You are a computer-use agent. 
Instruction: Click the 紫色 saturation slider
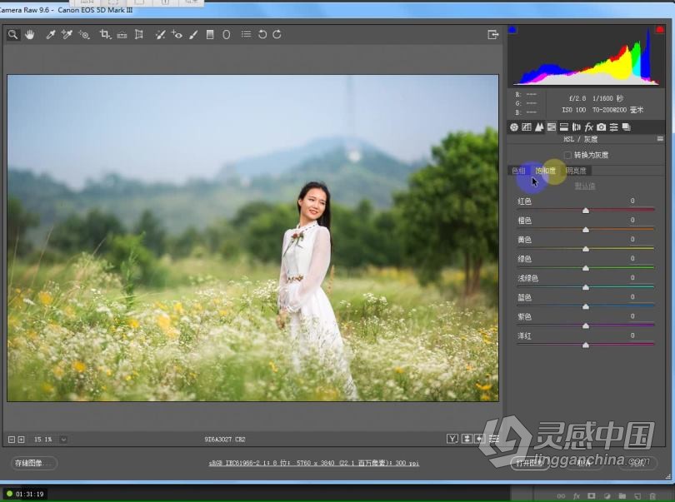586,326
